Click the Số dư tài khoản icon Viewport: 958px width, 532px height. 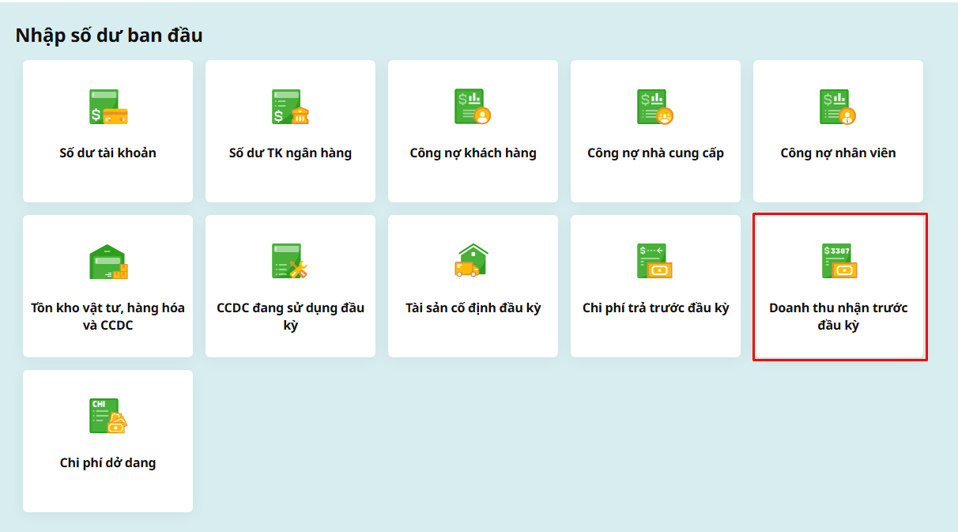click(108, 107)
